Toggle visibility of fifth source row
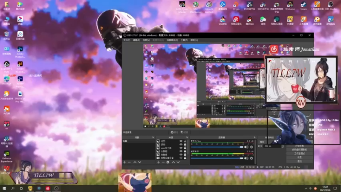This screenshot has height=192, width=341. 181,154
